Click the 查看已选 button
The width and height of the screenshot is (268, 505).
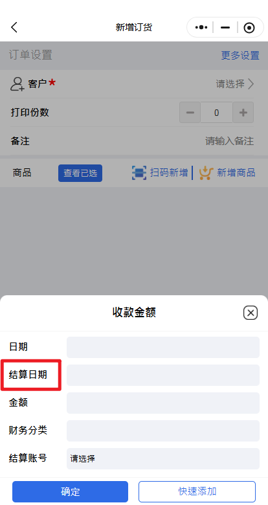click(x=80, y=173)
